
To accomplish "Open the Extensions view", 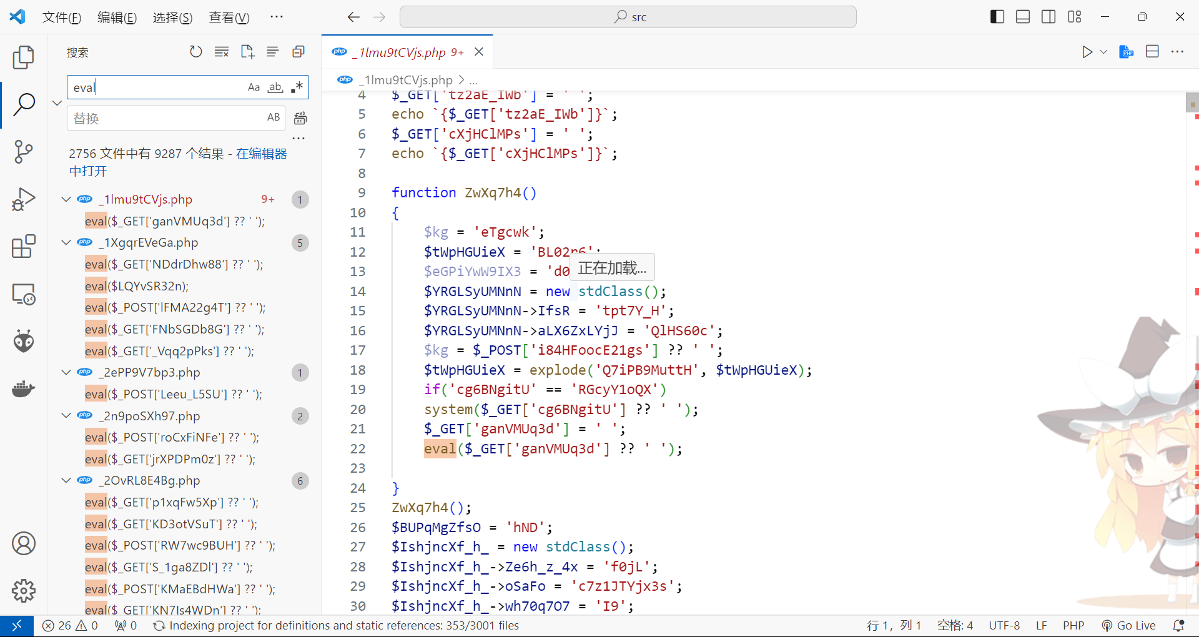I will 24,247.
